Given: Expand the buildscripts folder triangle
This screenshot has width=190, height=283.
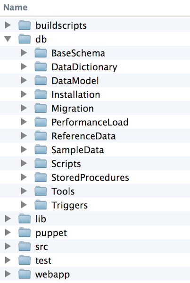Looking at the screenshot, I should click(8, 25).
